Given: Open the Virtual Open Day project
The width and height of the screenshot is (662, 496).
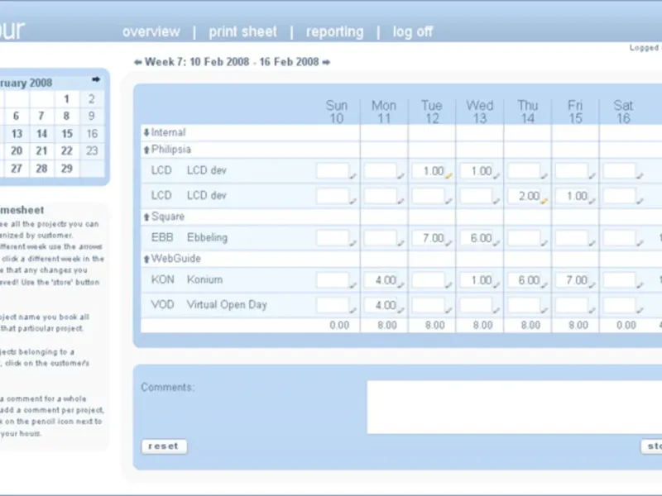Looking at the screenshot, I should [227, 304].
